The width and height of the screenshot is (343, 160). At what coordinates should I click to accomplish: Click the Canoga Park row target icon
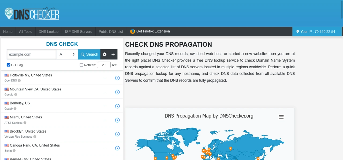tap(117, 148)
